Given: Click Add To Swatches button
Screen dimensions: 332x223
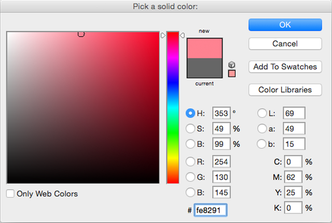Looking at the screenshot, I should tap(285, 67).
